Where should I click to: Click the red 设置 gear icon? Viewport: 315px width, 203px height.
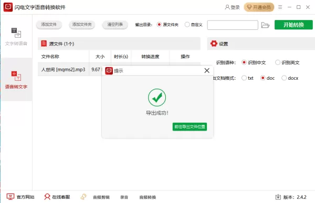click(x=214, y=44)
